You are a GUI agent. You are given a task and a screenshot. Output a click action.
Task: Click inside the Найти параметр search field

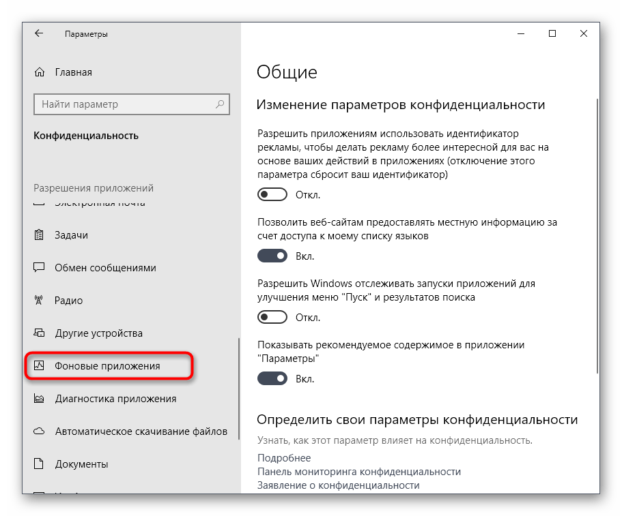pyautogui.click(x=123, y=104)
